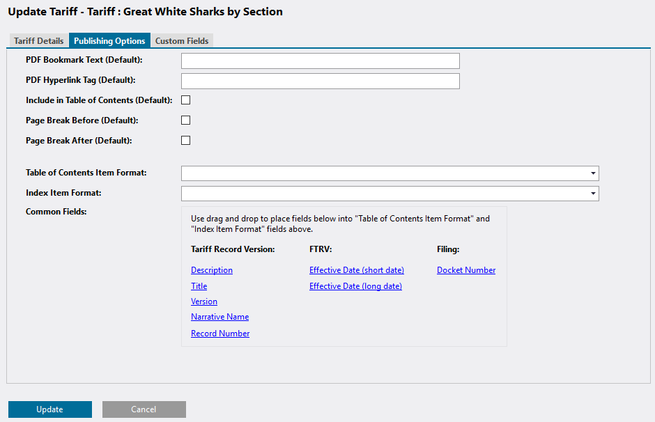This screenshot has width=655, height=422.
Task: Click the PDF Bookmark Text input field
Action: click(x=321, y=61)
